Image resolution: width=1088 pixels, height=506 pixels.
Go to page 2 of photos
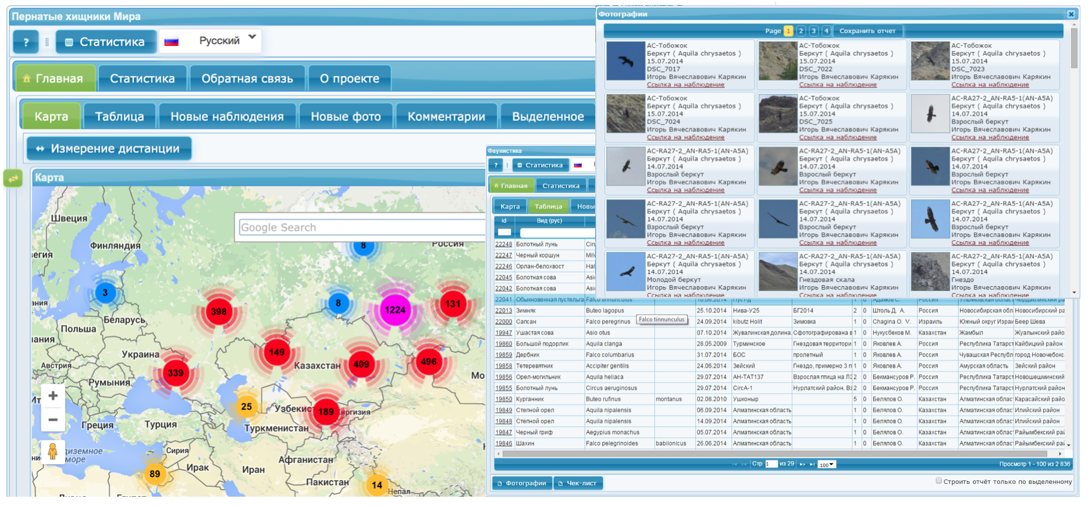tap(801, 31)
